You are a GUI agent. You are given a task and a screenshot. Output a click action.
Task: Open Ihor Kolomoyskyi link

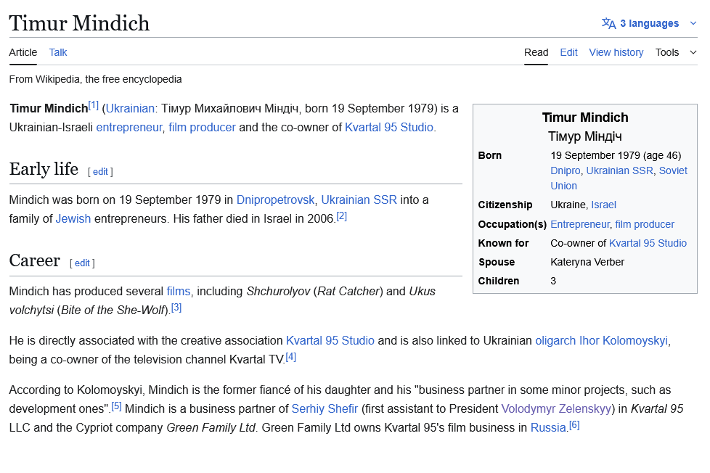click(624, 340)
